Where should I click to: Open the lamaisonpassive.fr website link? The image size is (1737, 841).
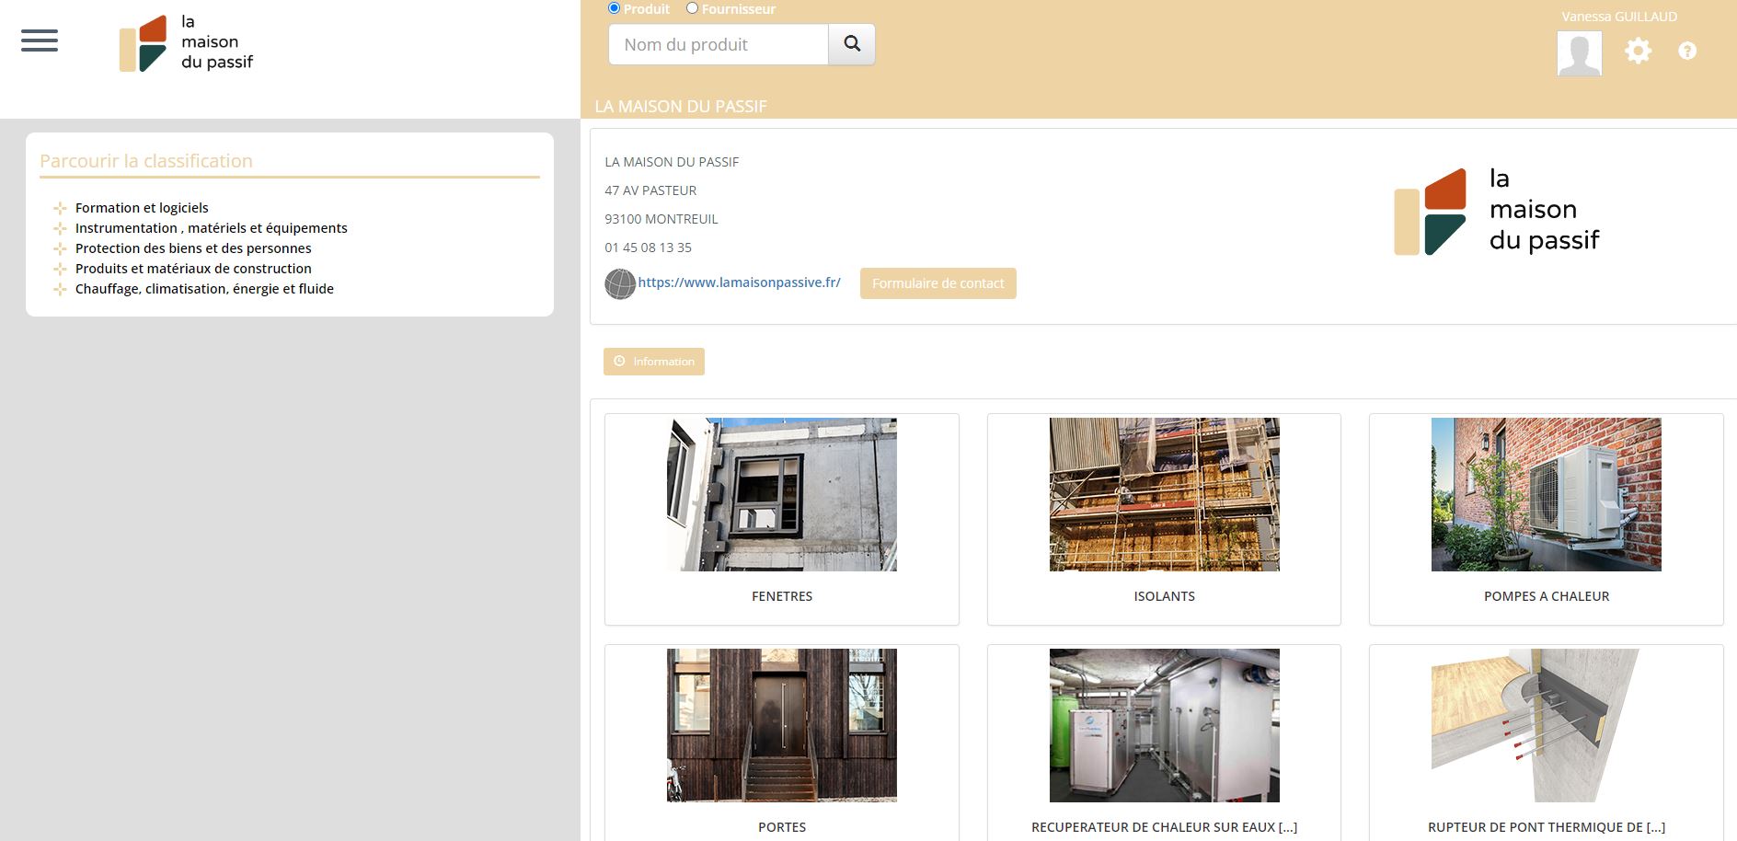pos(739,282)
